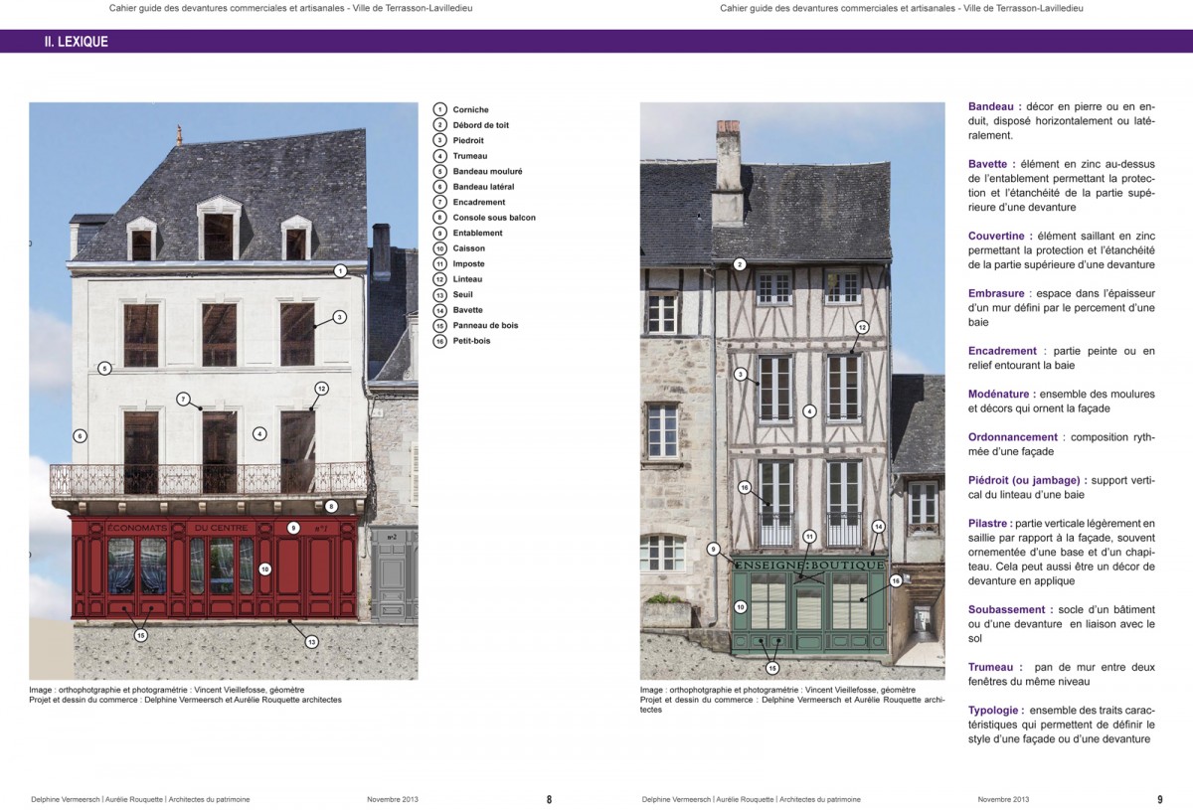The width and height of the screenshot is (1193, 810).
Task: Click 'Console sous balcon' legend entry
Action: 494,218
